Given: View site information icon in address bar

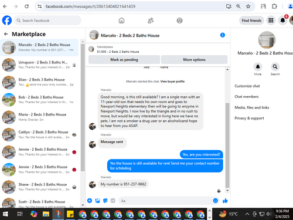Looking at the screenshot, I should point(40,6).
